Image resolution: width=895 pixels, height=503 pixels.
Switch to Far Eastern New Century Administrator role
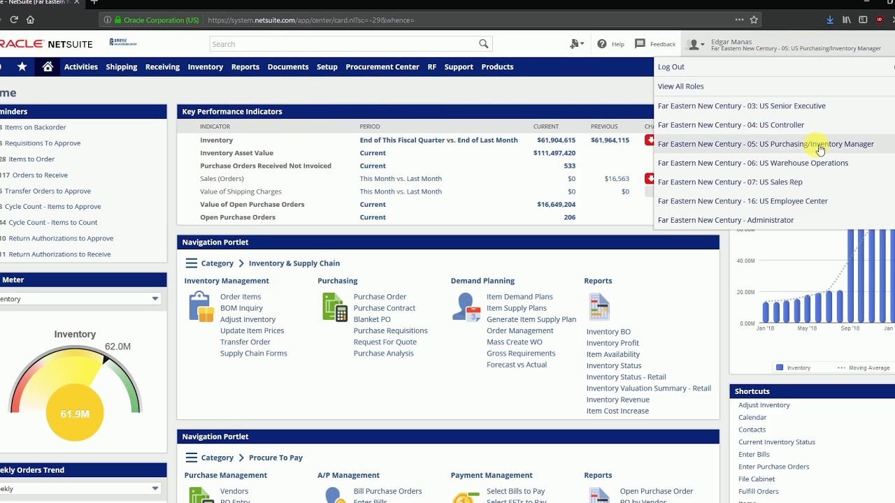[726, 220]
